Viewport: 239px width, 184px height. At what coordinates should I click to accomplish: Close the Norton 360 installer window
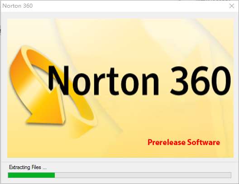click(x=232, y=6)
